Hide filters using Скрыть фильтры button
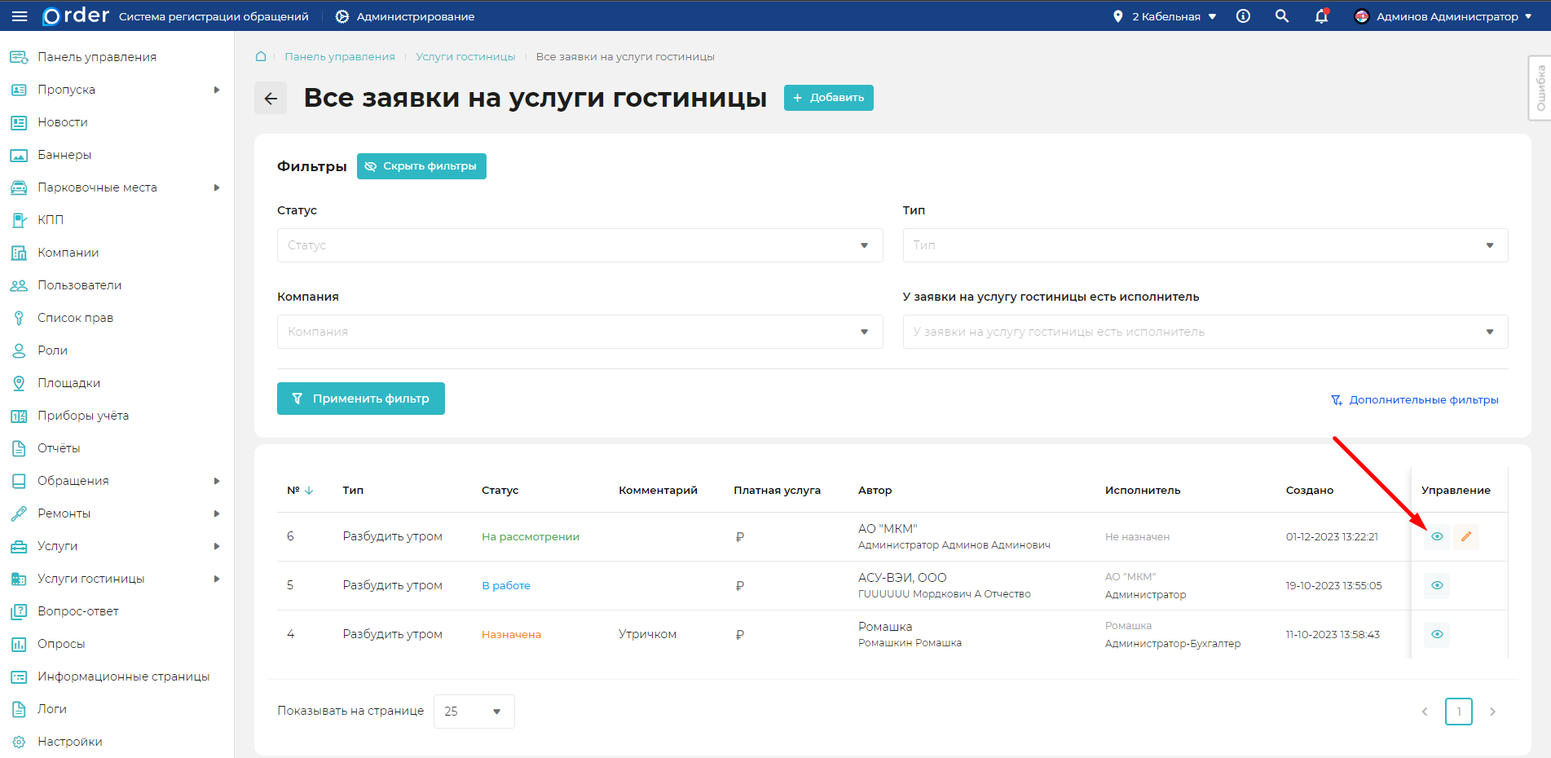The height and width of the screenshot is (758, 1551). tap(421, 165)
